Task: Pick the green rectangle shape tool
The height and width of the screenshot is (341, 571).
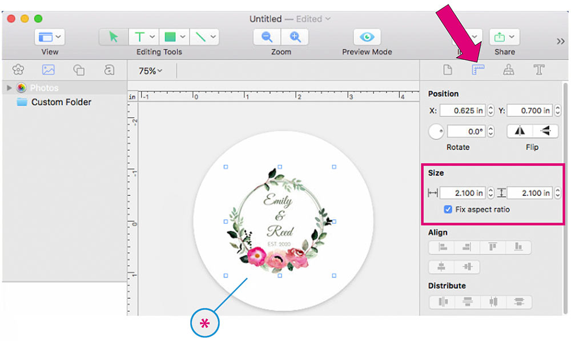Action: tap(170, 37)
